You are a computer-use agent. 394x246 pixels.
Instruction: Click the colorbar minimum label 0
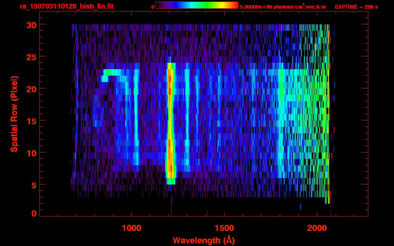[153, 7]
